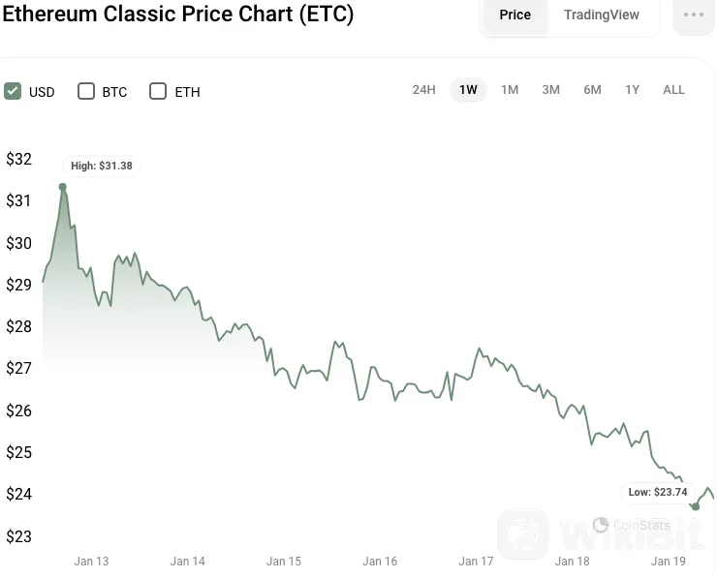Click the High $31.38 price label
The width and height of the screenshot is (718, 578).
tap(101, 166)
